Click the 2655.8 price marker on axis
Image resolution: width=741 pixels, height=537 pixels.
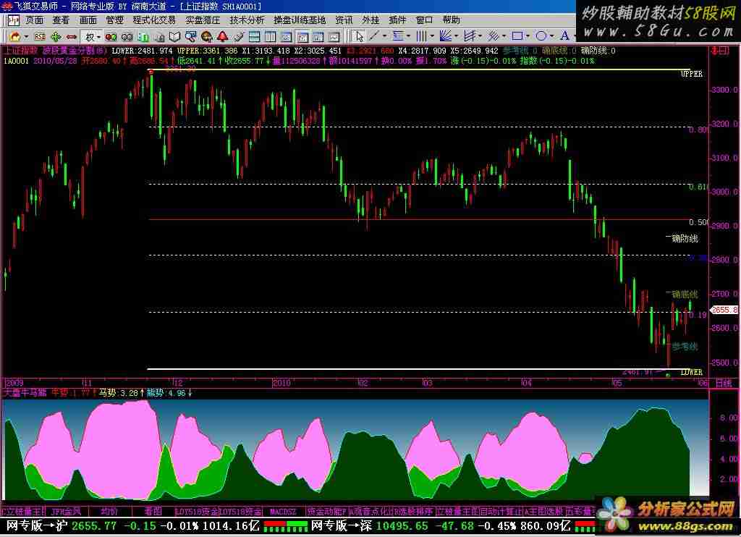click(724, 310)
